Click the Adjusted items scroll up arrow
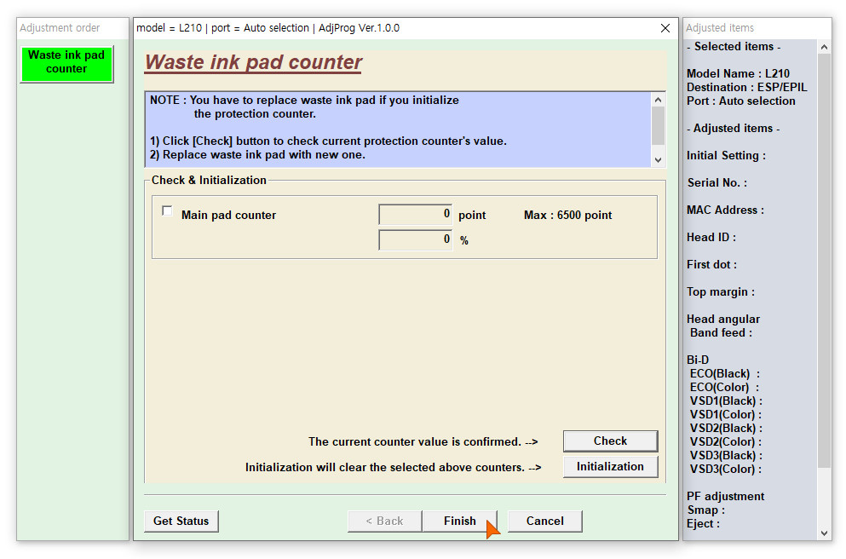Screen dimensions: 846x559 pos(824,47)
